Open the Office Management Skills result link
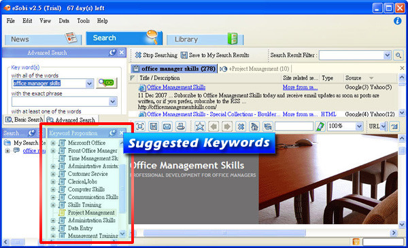Viewport: 408px width, 248px height. (176, 88)
